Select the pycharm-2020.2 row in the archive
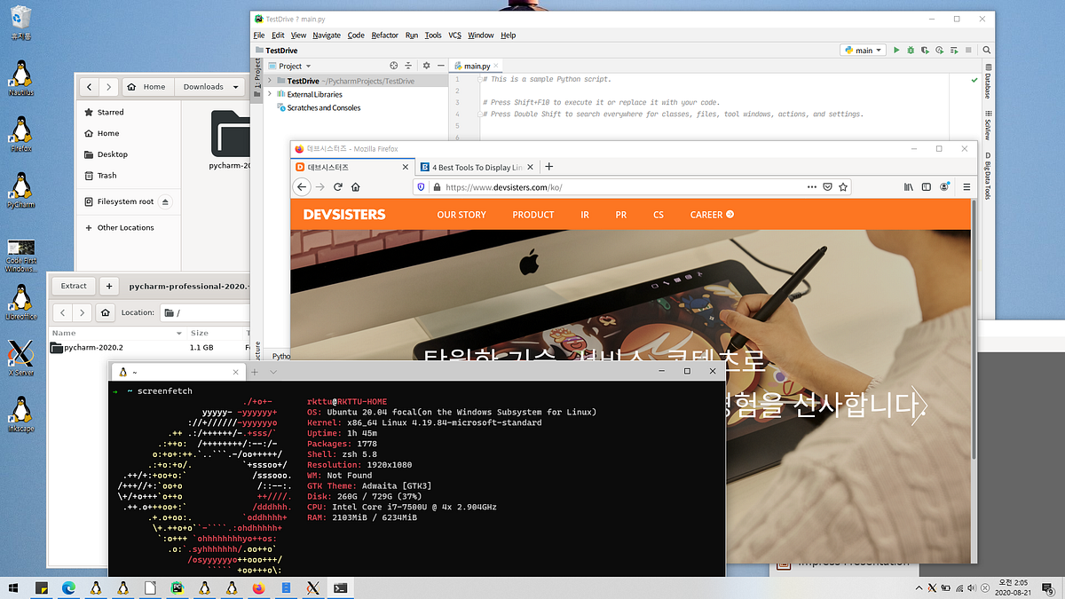Viewport: 1065px width, 599px height. pyautogui.click(x=147, y=347)
